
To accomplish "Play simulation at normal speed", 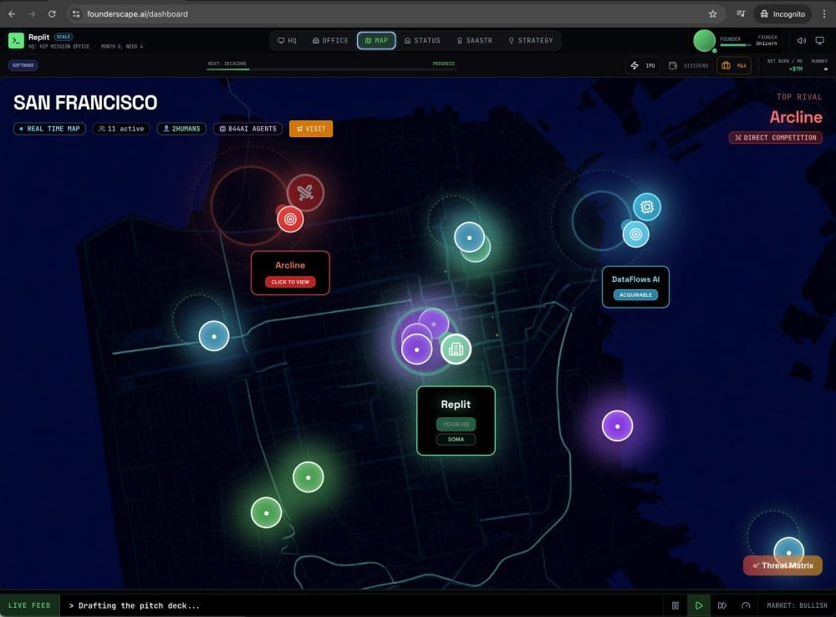I will coord(698,605).
